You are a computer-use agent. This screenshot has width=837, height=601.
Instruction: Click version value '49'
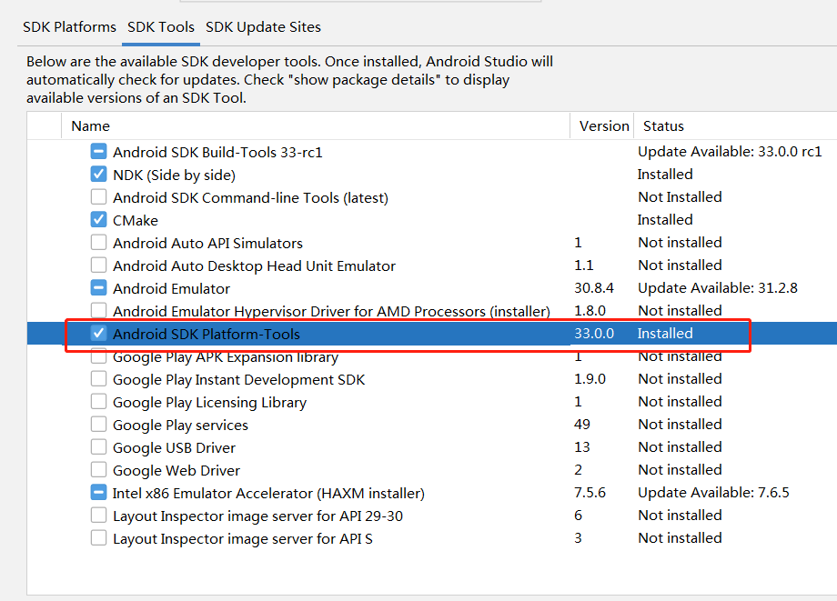pyautogui.click(x=582, y=424)
